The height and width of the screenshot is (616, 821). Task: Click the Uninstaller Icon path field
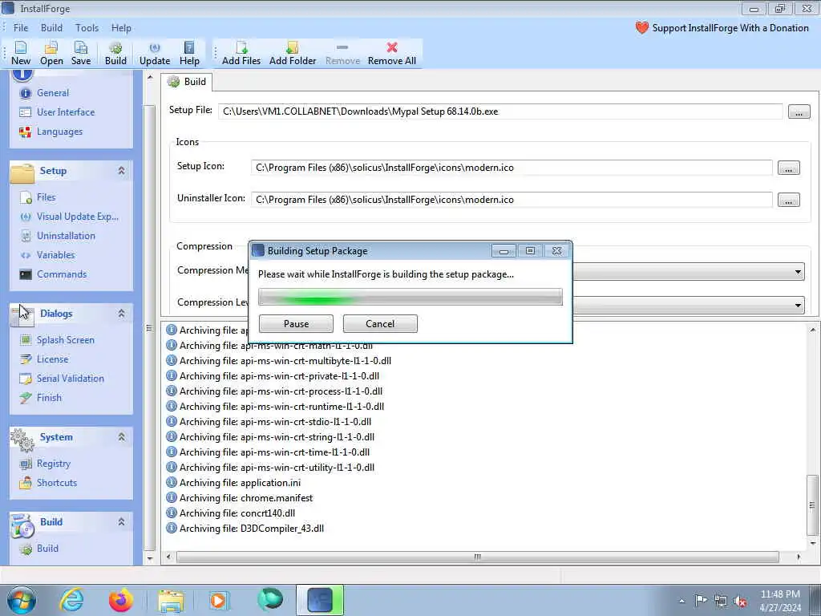(x=512, y=200)
